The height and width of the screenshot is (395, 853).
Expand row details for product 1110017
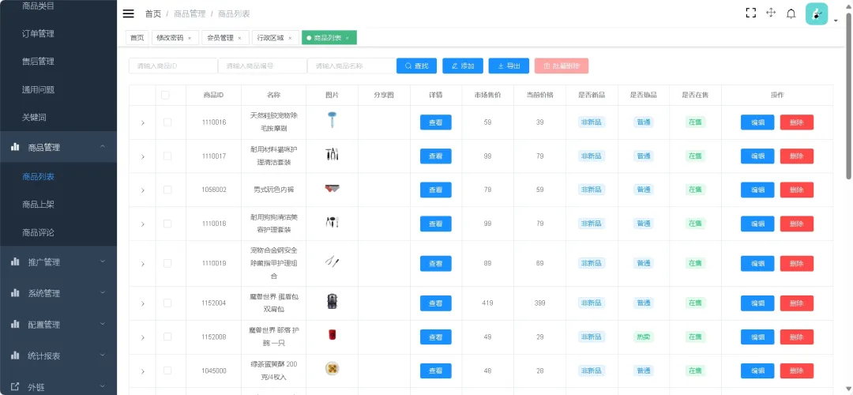click(x=142, y=156)
